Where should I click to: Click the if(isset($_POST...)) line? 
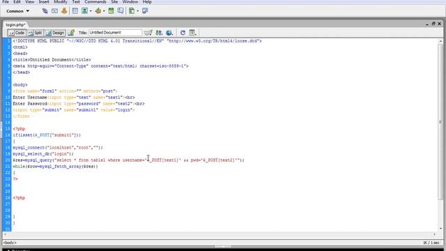(47, 135)
